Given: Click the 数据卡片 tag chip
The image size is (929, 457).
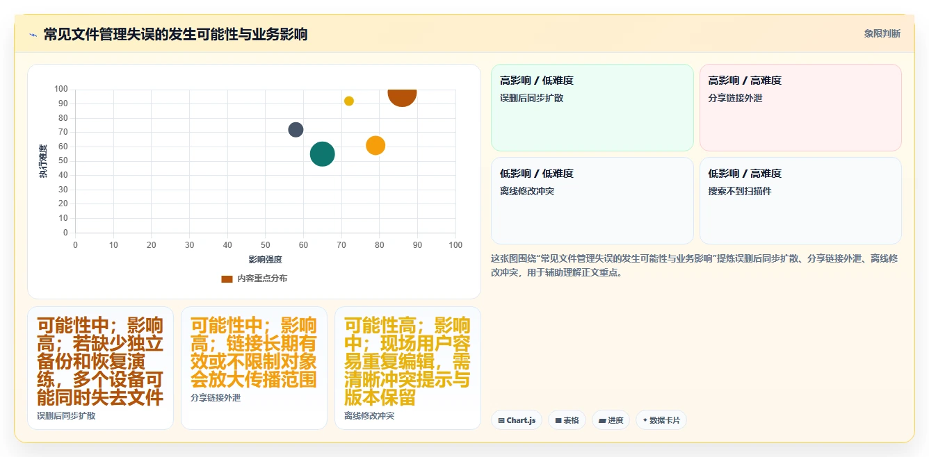Looking at the screenshot, I should coord(661,420).
